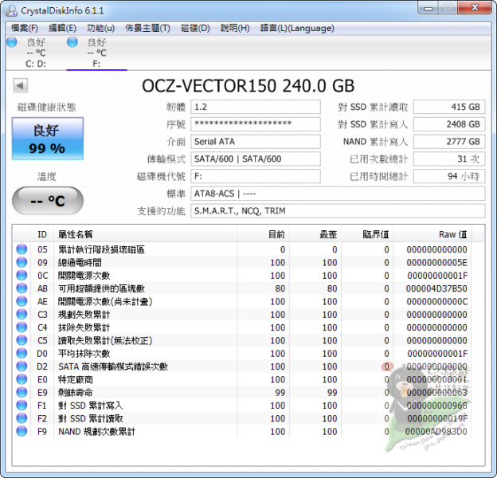Open the 語言(L)(Language) menu

(x=297, y=28)
